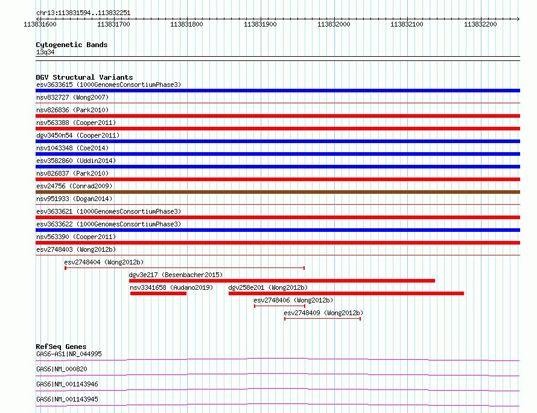This screenshot has height=413, width=537.
Task: Open the dgv3e217 (Besenbacher2015) variant bar
Action: click(x=282, y=281)
